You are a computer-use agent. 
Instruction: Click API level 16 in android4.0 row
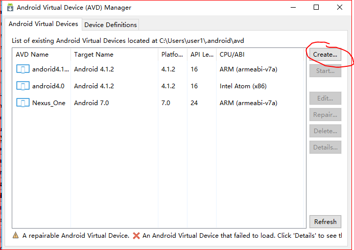pos(194,86)
